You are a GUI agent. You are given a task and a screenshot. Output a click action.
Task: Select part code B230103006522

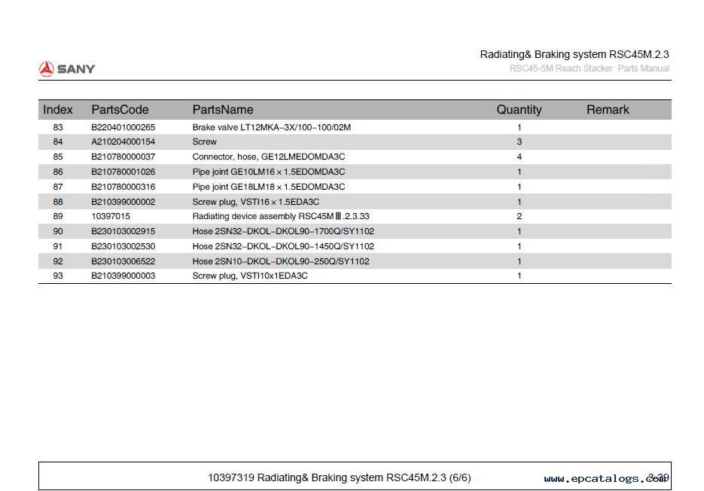point(123,261)
